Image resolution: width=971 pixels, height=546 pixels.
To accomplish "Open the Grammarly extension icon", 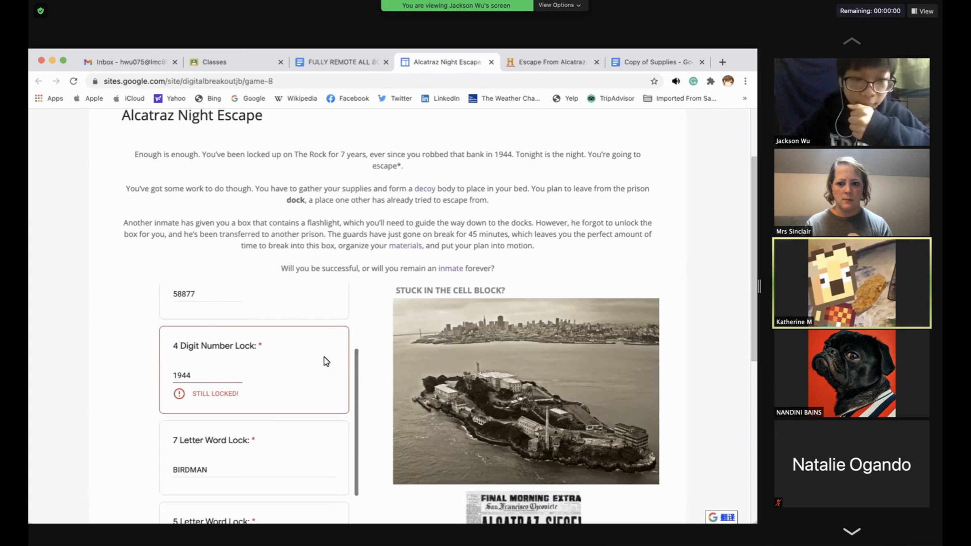I will (693, 81).
